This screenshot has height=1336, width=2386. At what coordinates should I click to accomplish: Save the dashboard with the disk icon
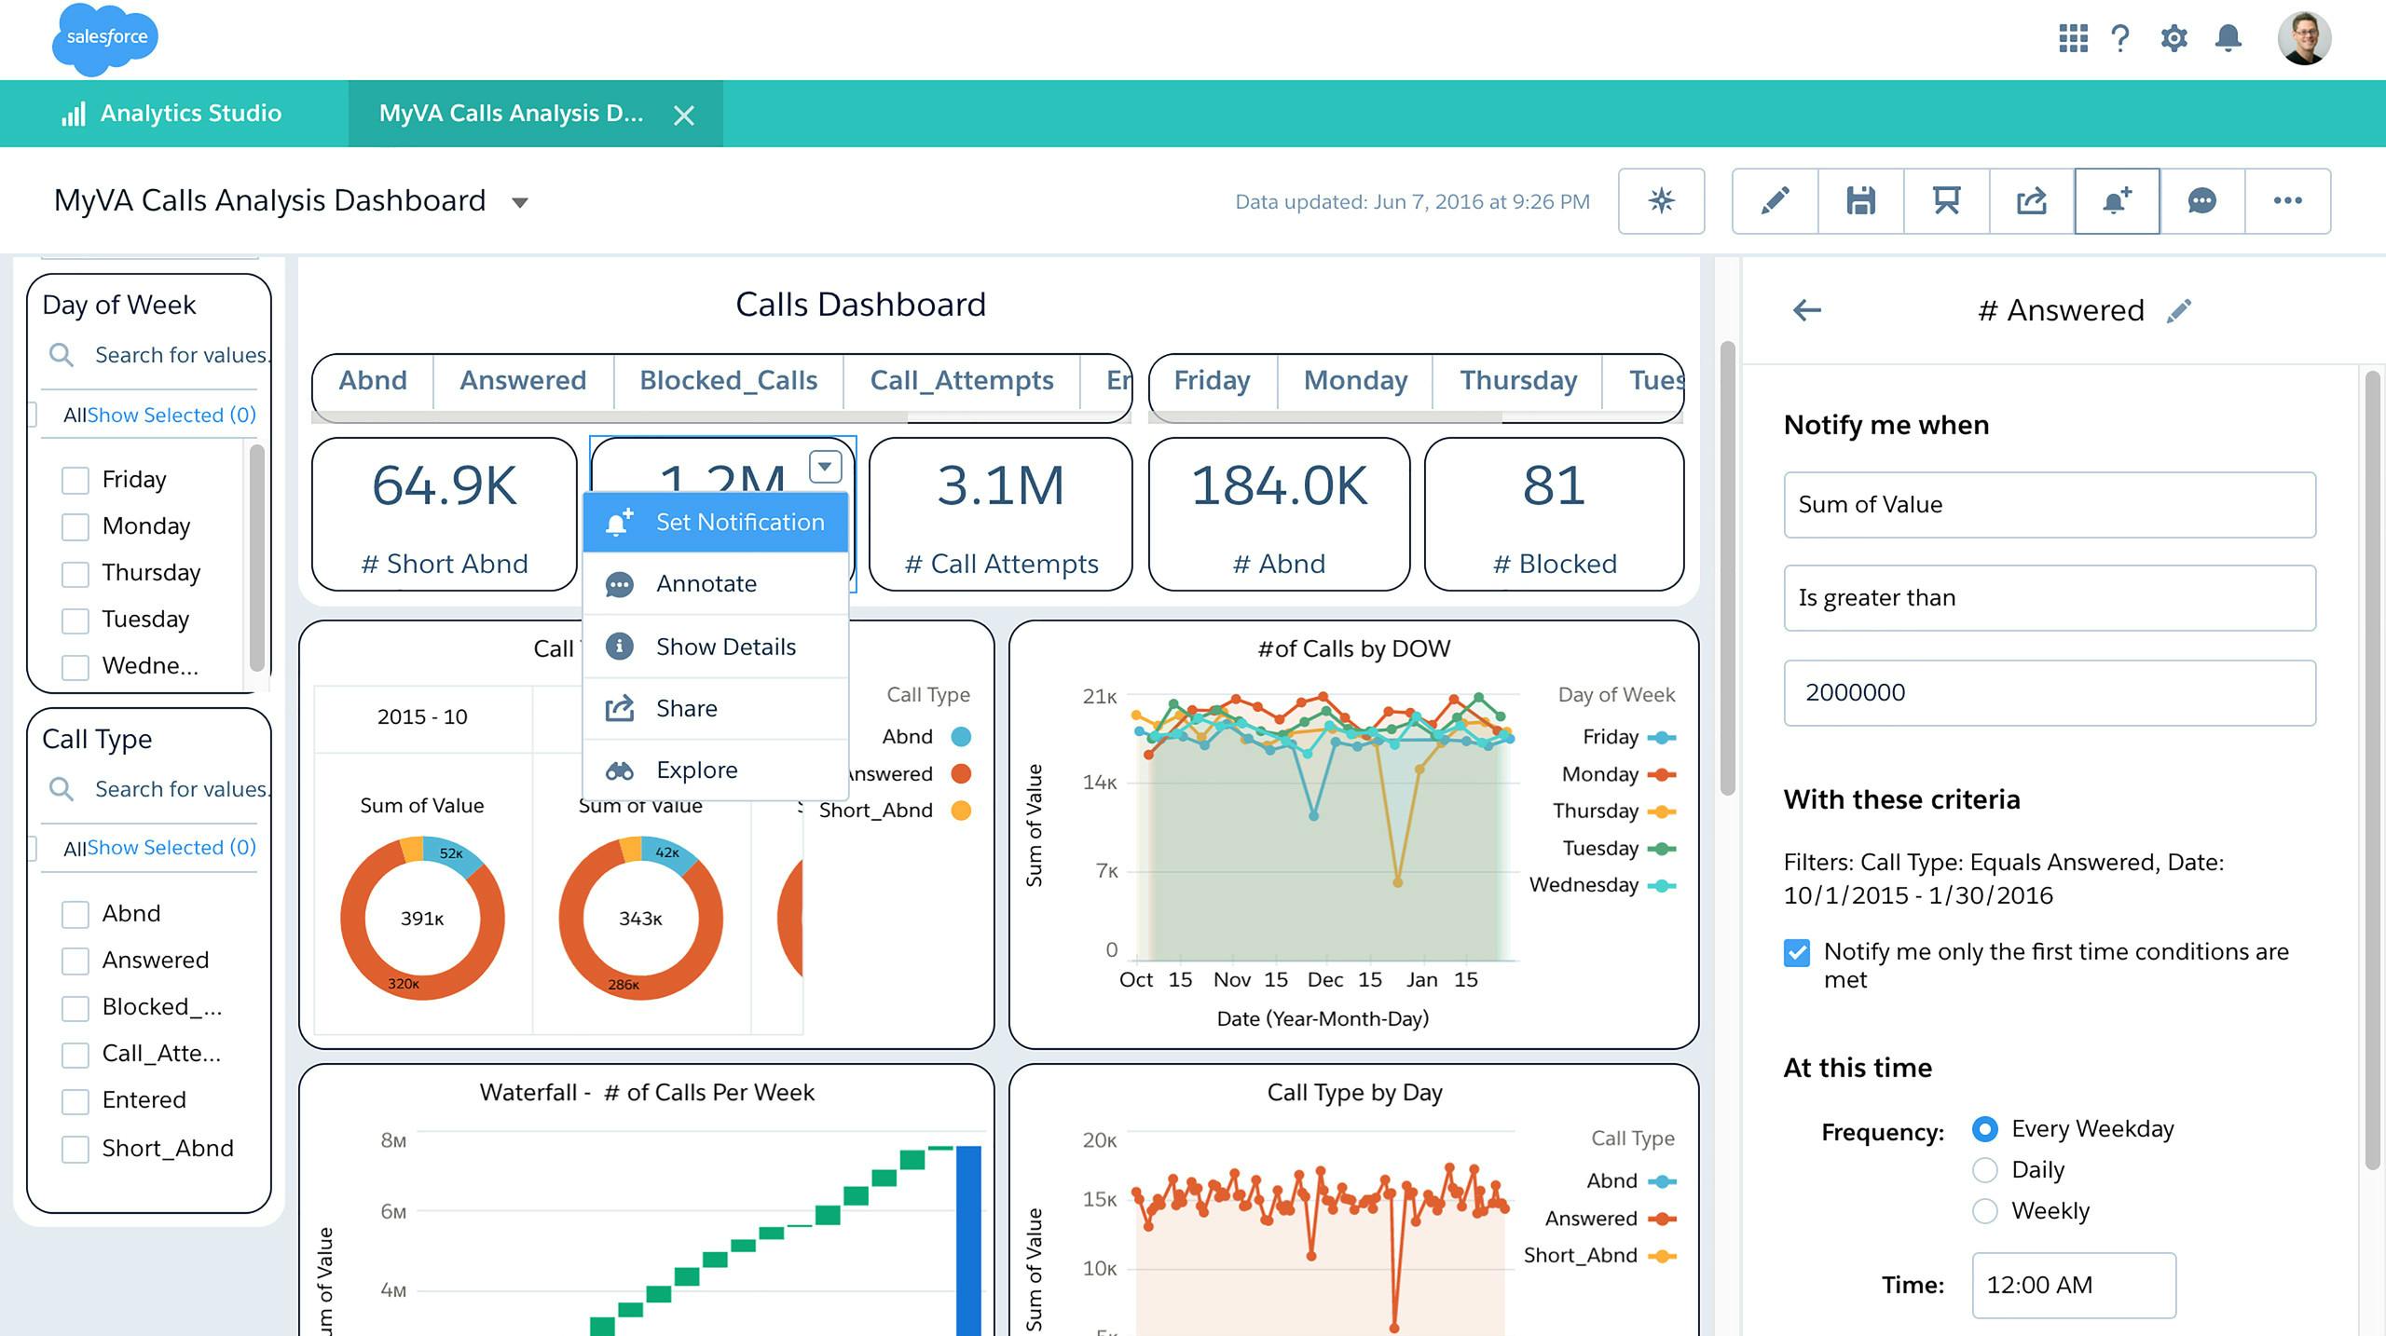(x=1860, y=201)
